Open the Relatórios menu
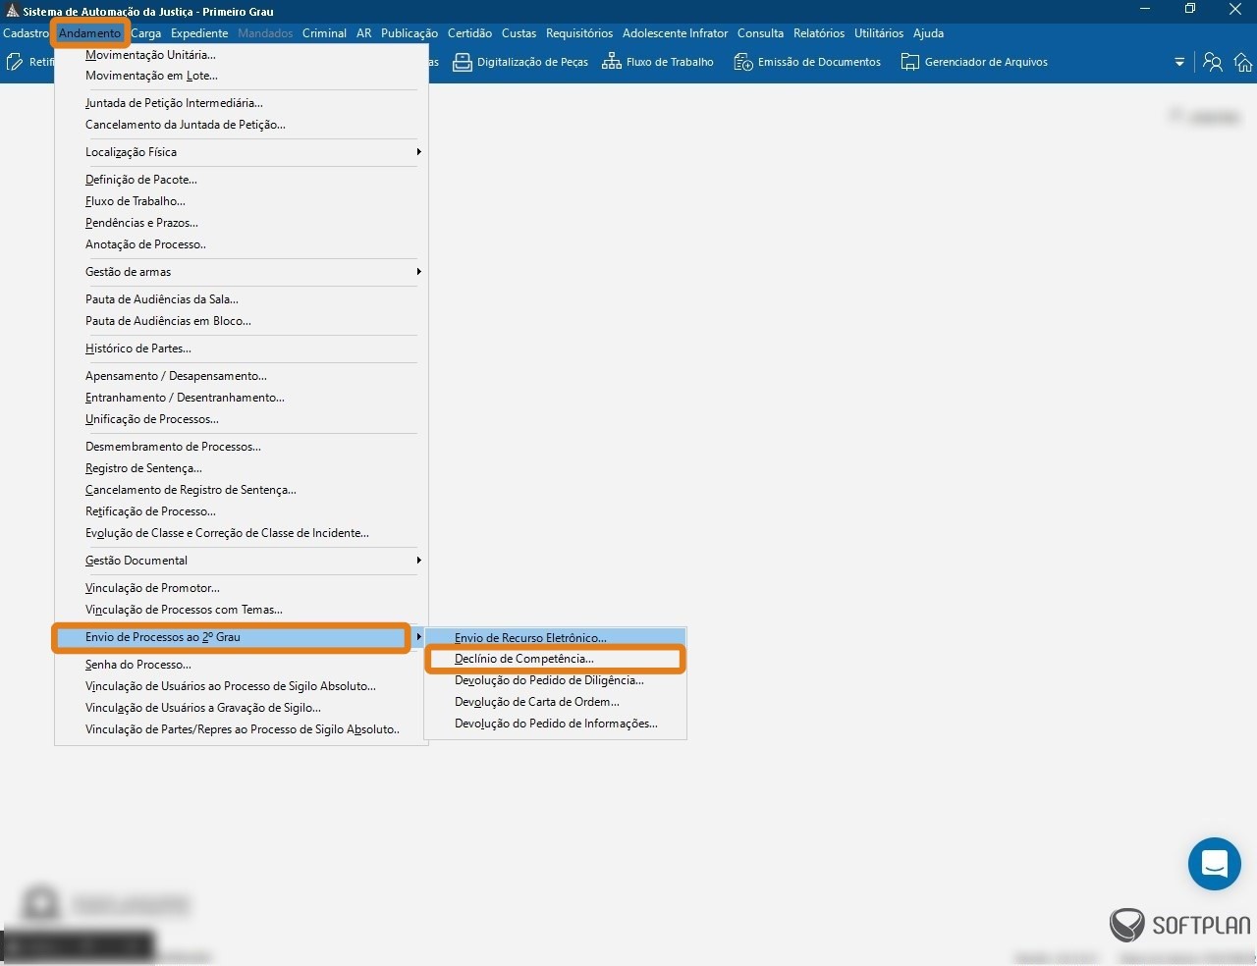 [819, 33]
